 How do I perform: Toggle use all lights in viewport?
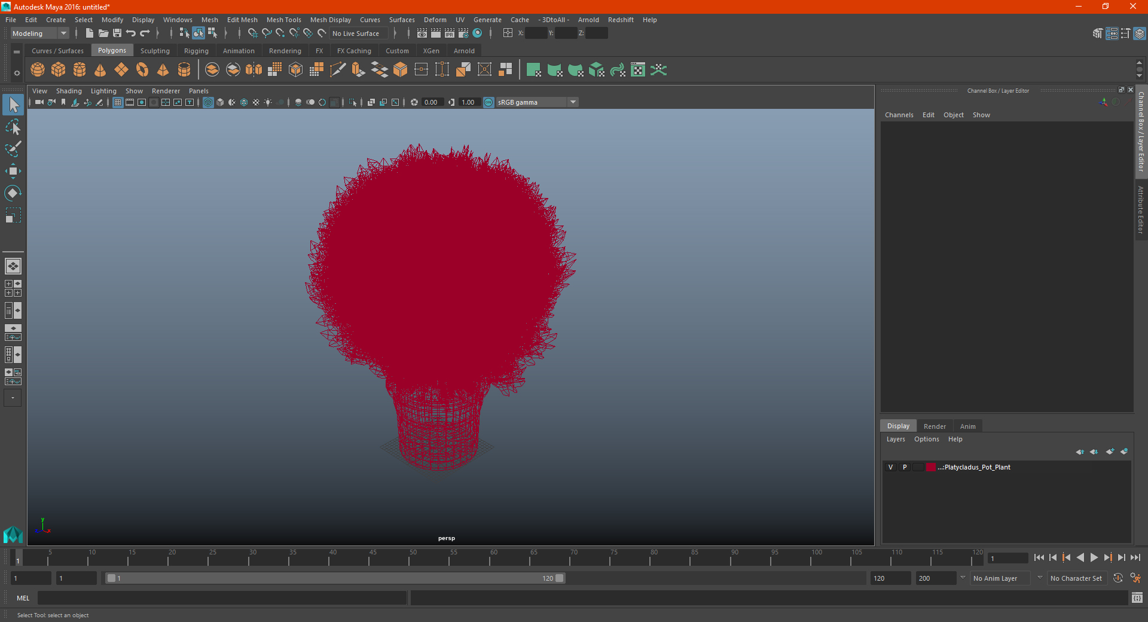point(268,103)
